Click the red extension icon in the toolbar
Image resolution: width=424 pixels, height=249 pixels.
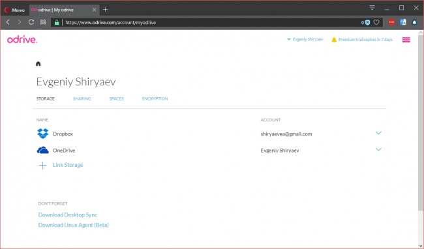(x=391, y=22)
